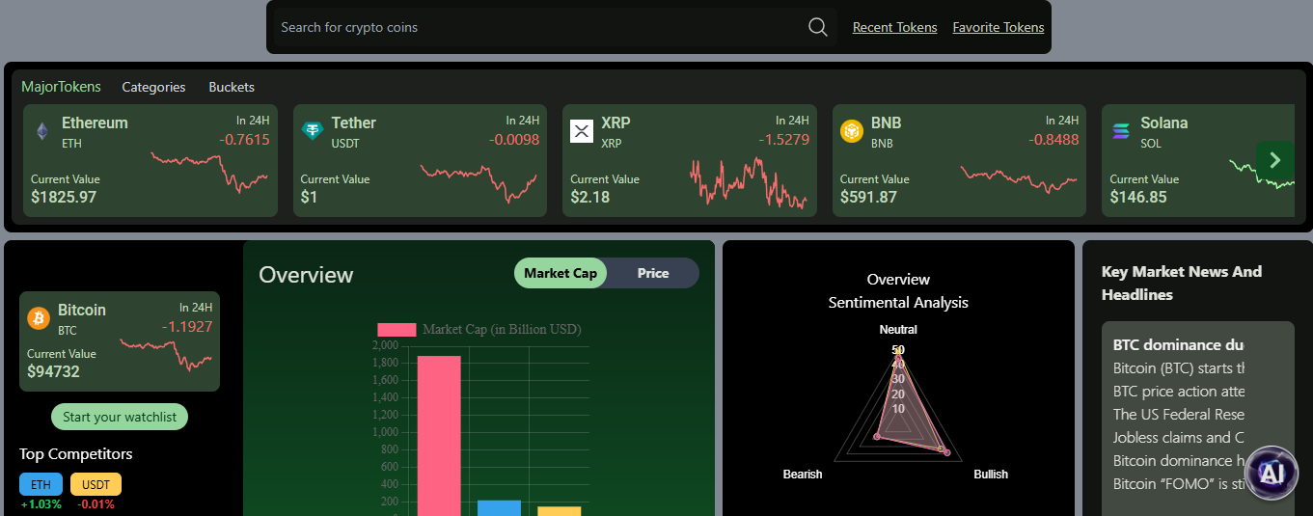
Task: Click Bitcoin 24H change -1.1927
Action: pyautogui.click(x=187, y=326)
